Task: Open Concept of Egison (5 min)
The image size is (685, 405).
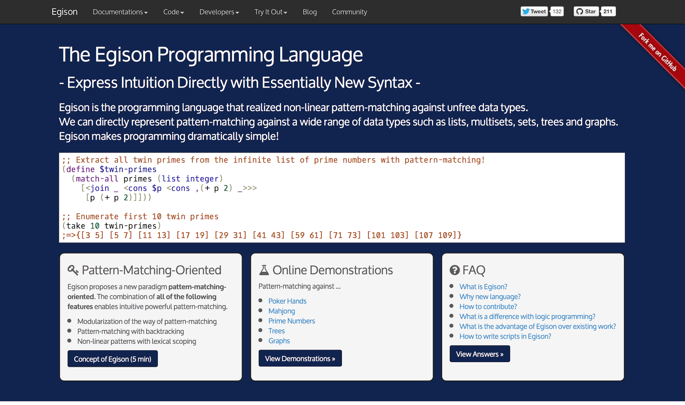Action: 112,359
